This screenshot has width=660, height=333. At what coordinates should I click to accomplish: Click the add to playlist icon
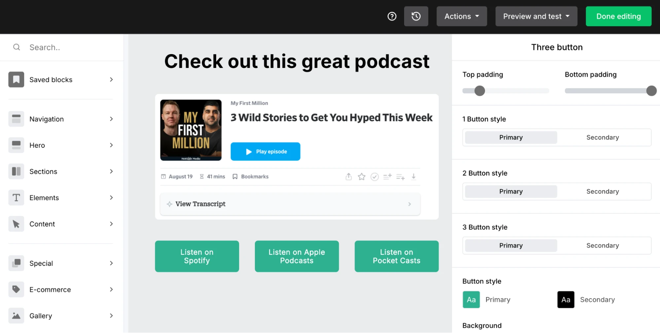(x=400, y=177)
